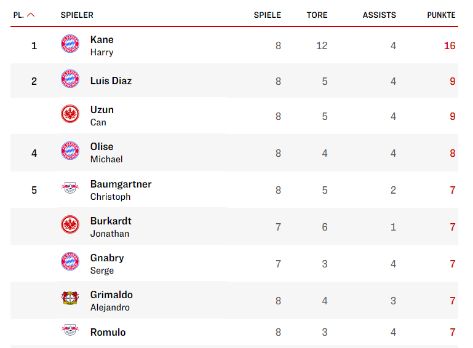Image resolution: width=473 pixels, height=348 pixels.
Task: Go to Michael Olise's profile
Action: [106, 152]
